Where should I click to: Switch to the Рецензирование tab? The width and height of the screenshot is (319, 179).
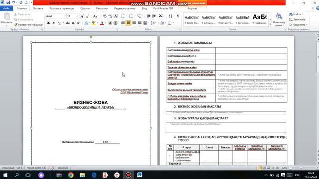pos(125,8)
